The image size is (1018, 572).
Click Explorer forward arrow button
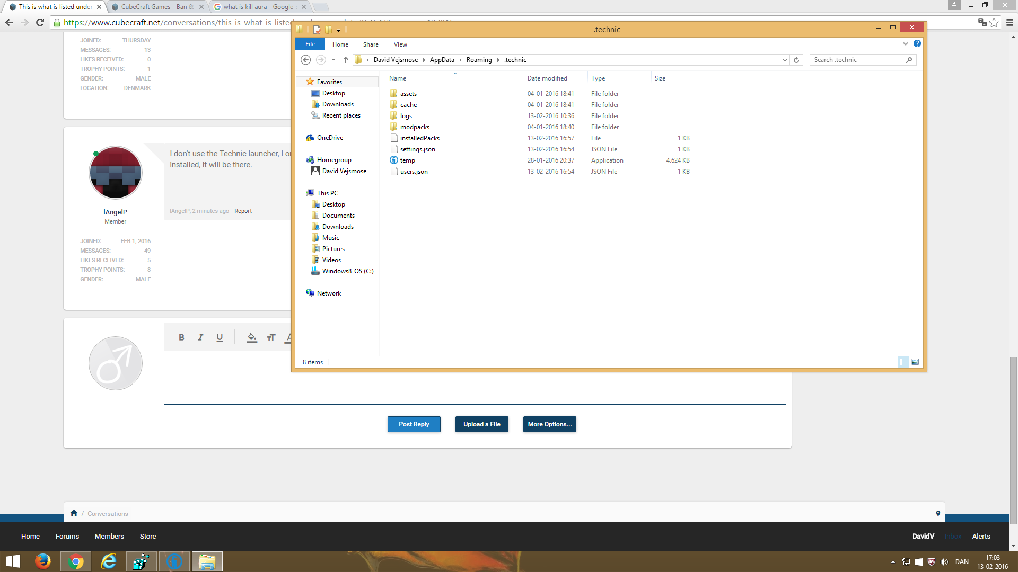[321, 60]
